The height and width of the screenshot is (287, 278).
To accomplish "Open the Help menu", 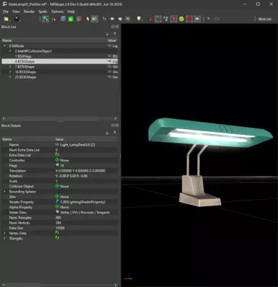I will tap(71, 12).
